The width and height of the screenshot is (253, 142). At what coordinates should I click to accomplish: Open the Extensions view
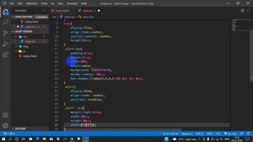pos(6,54)
